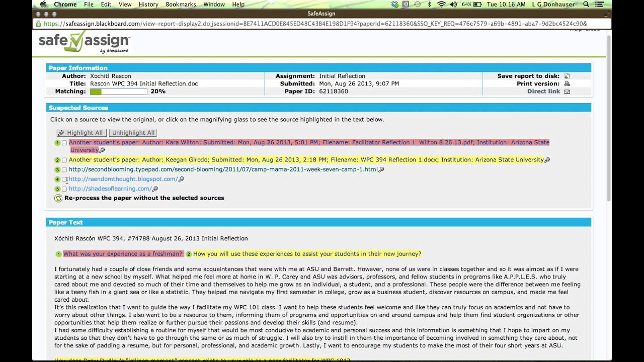Click the Time Machine menu bar icon
Screen dimensions: 644x362
(x=418, y=5)
